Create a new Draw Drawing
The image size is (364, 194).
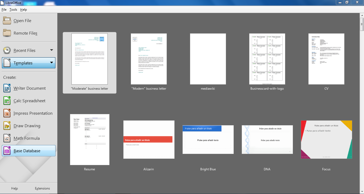point(26,126)
